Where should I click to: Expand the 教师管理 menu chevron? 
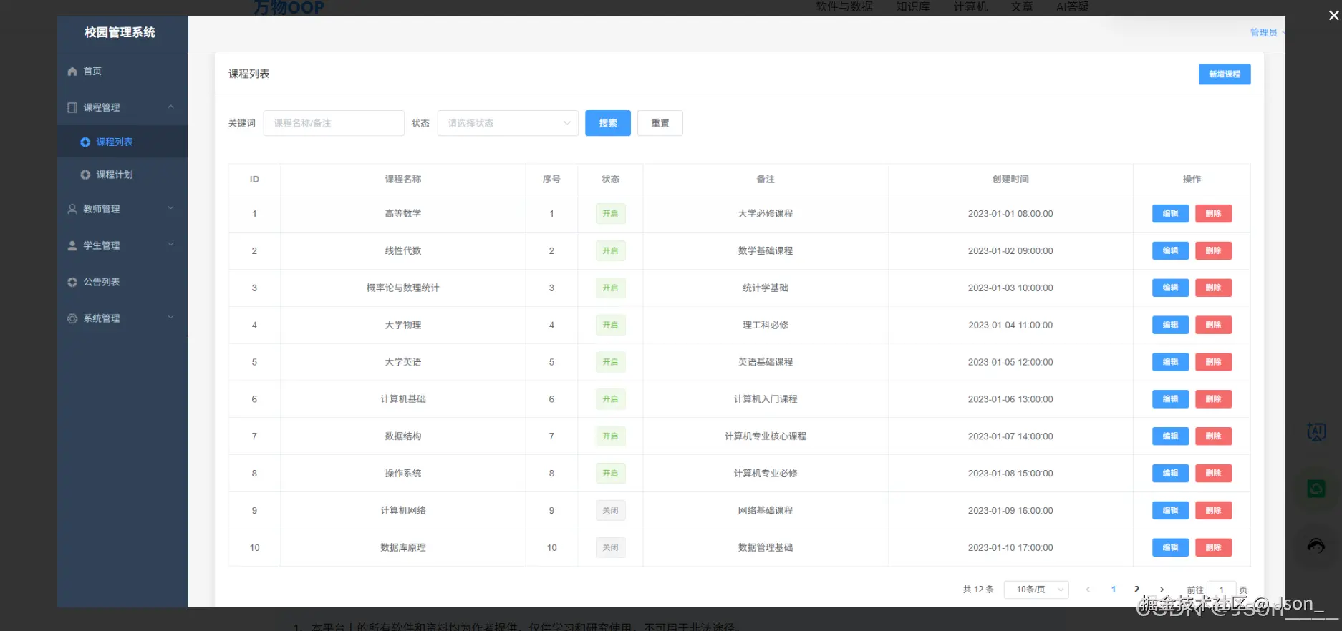[x=170, y=208]
